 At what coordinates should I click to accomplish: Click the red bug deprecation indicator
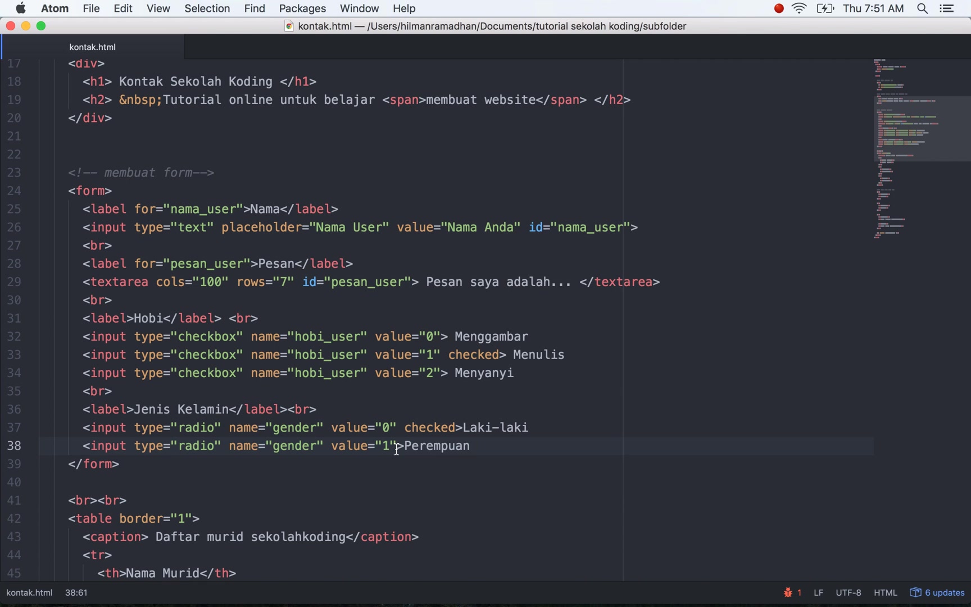pyautogui.click(x=792, y=592)
